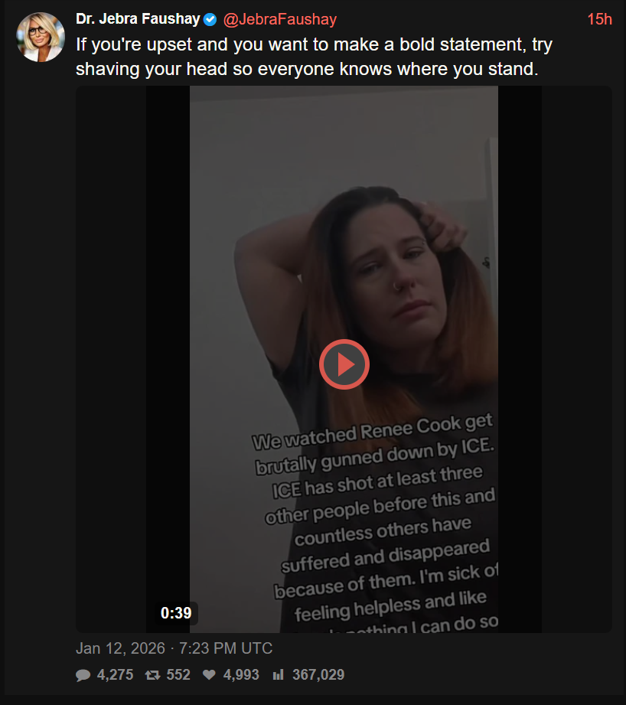Click the retweet arrows icon

pos(153,675)
